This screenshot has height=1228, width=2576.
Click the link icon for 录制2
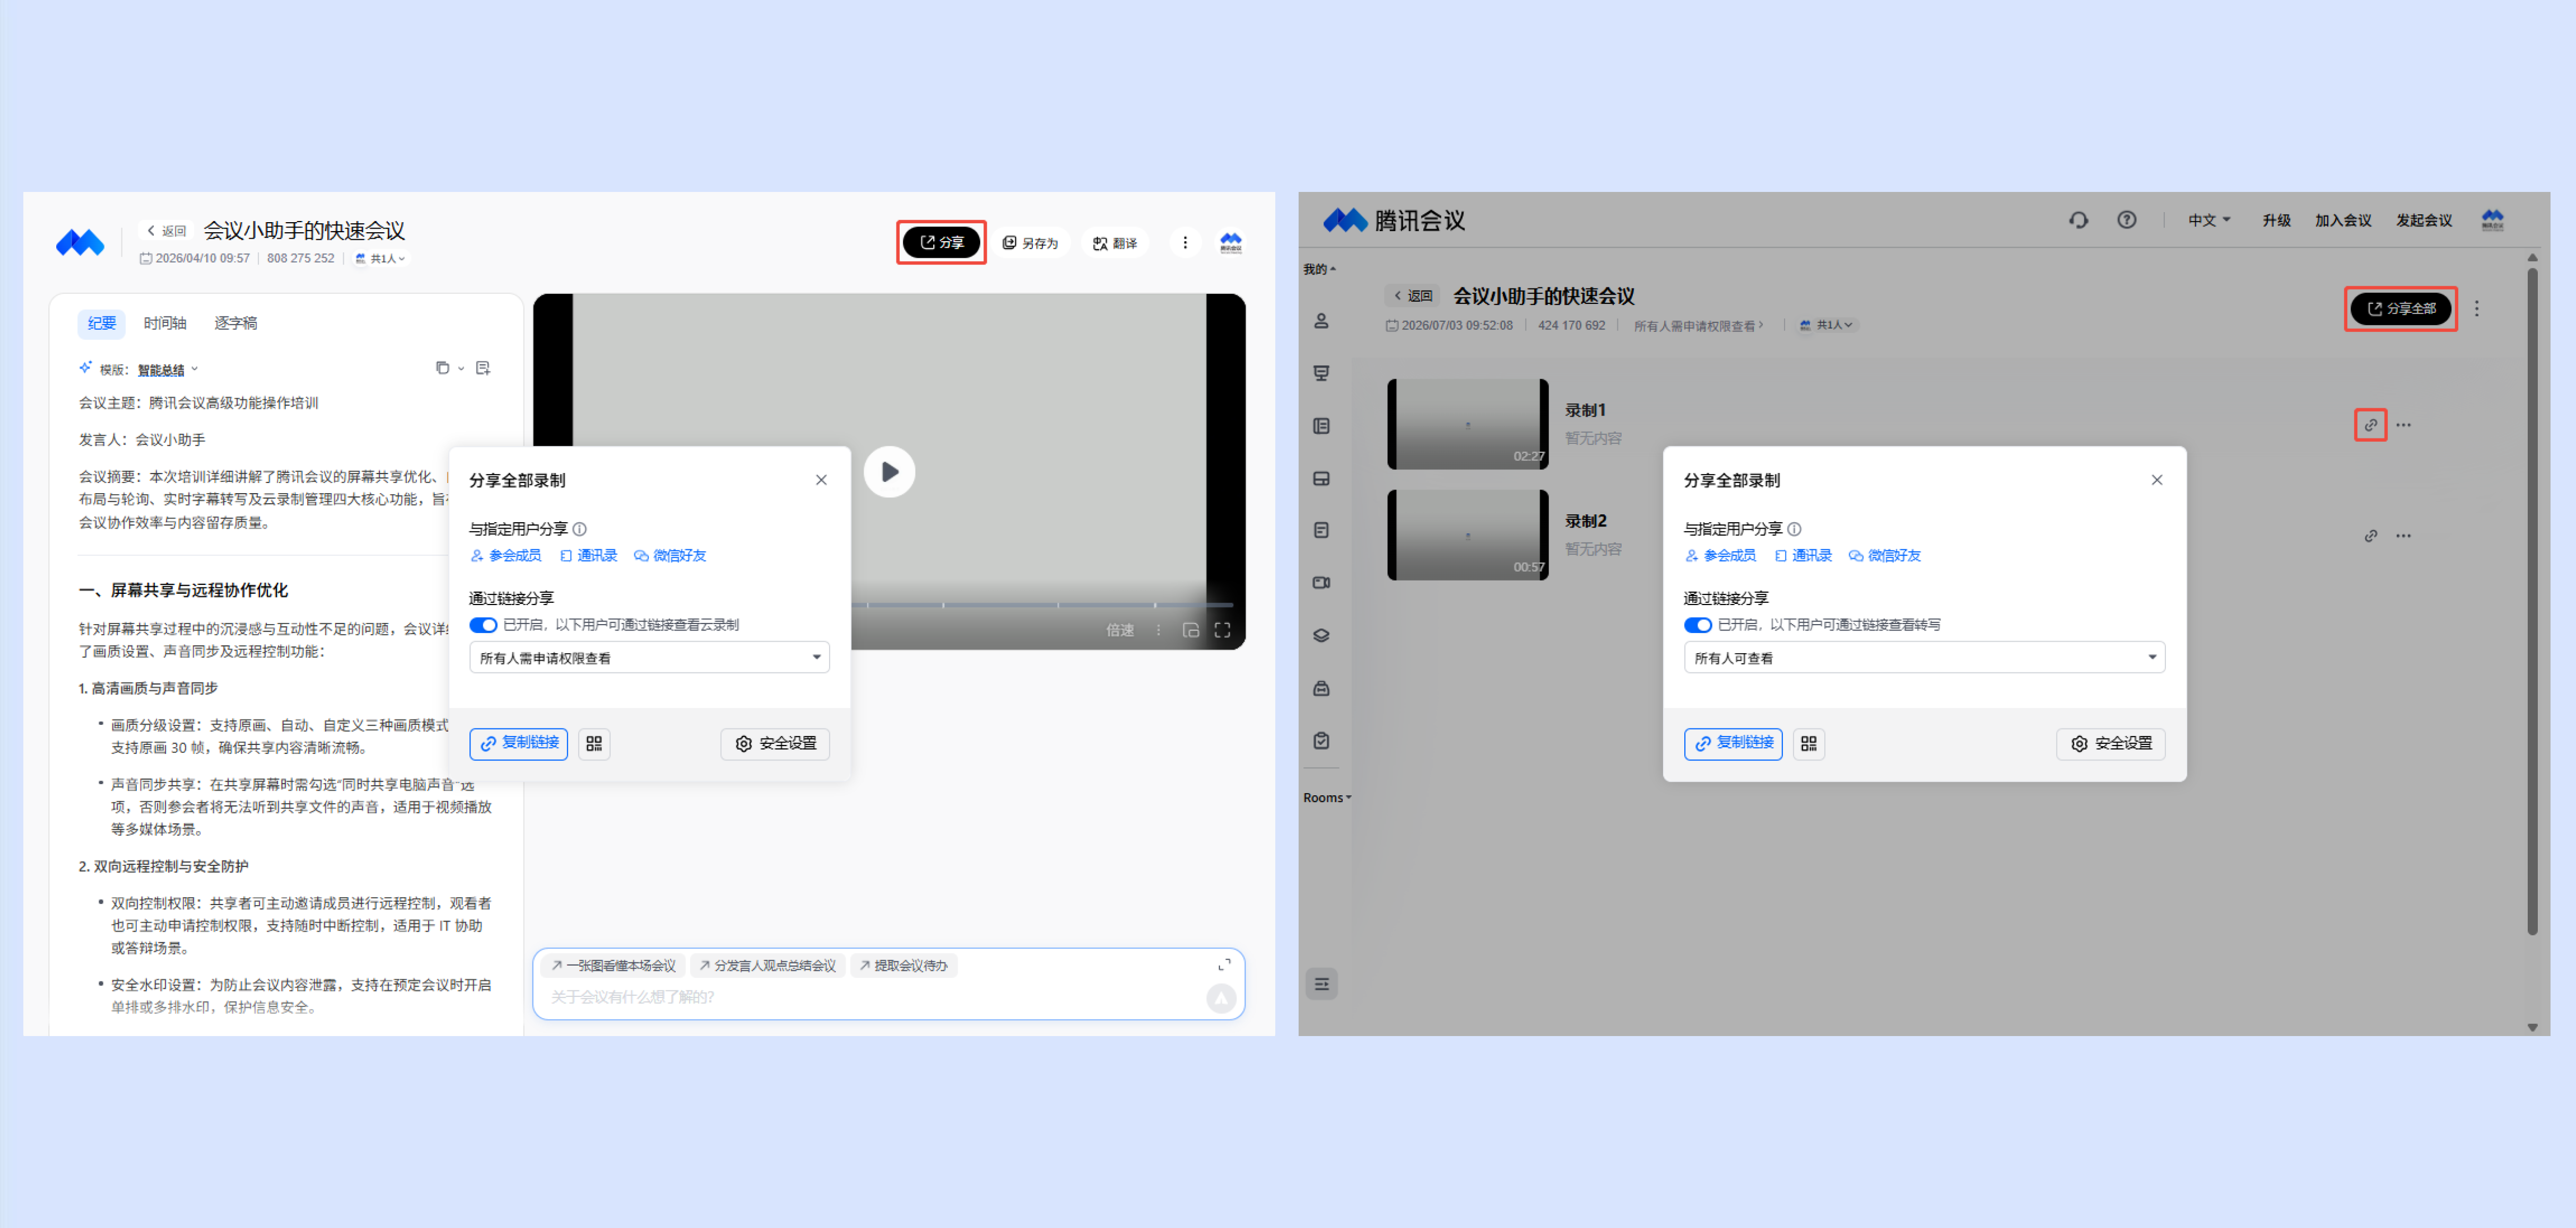click(x=2370, y=536)
